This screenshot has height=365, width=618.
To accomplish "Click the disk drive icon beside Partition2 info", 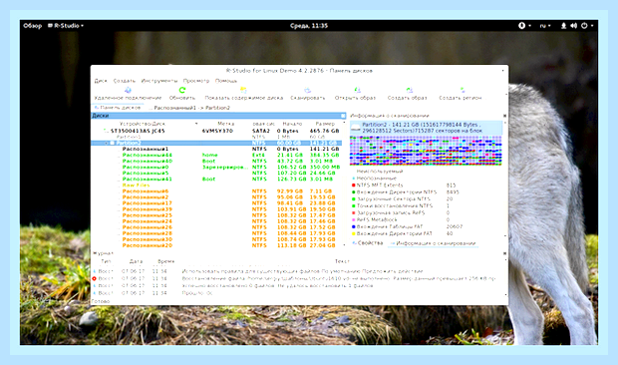I will click(355, 128).
